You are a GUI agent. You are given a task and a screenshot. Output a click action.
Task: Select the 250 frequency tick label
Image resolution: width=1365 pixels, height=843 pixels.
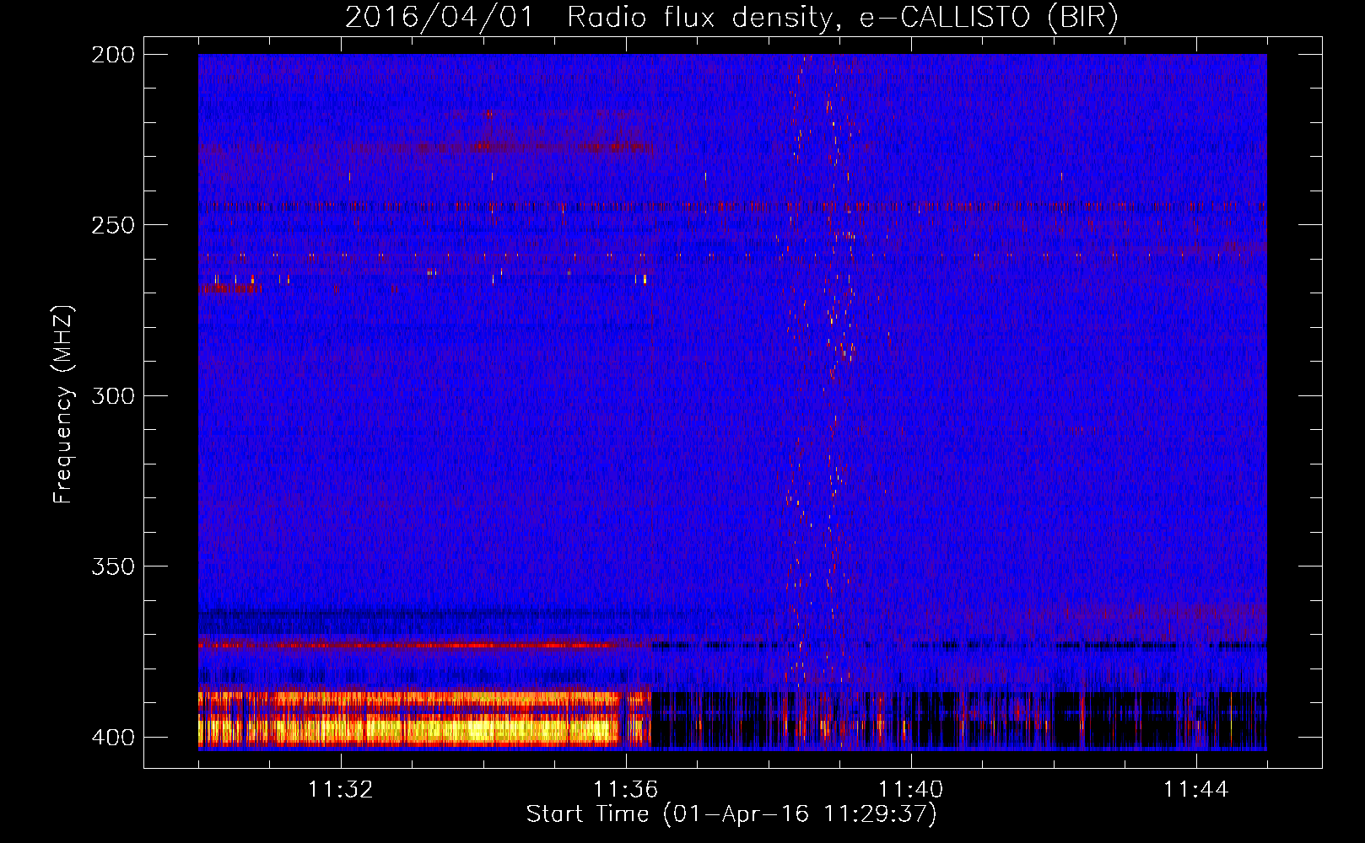coord(113,225)
